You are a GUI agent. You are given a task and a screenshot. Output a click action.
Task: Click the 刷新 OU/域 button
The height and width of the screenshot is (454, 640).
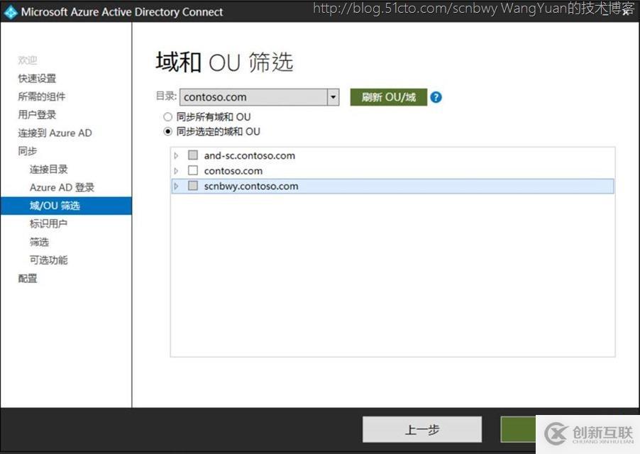(x=389, y=97)
